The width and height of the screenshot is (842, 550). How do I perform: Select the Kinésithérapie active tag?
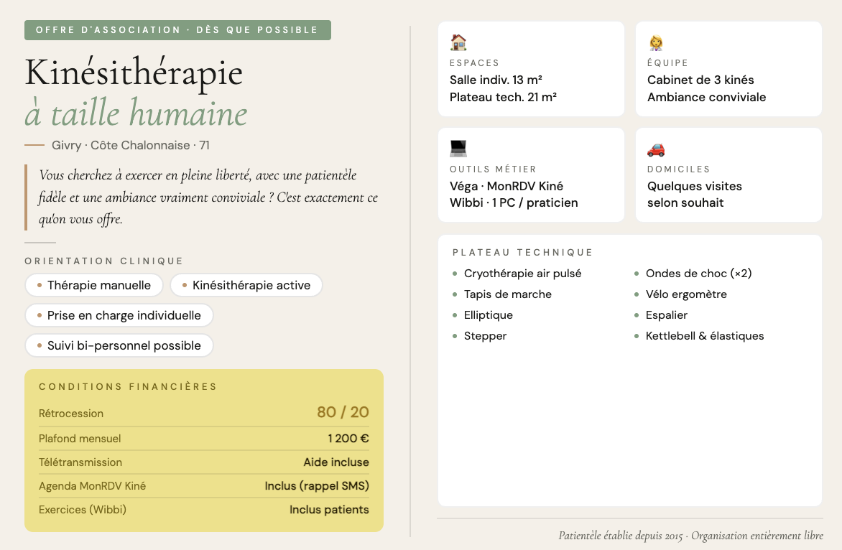(x=246, y=285)
